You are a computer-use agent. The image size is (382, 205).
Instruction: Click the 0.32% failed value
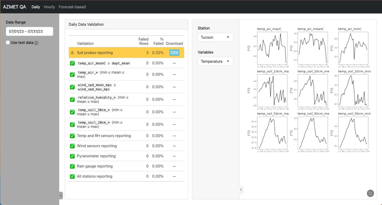[x=158, y=53]
